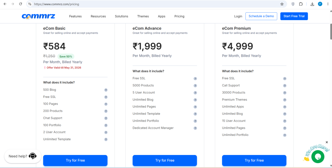This screenshot has height=168, width=332.
Task: Click help icon beside 30000 Products
Action: tap(285, 93)
